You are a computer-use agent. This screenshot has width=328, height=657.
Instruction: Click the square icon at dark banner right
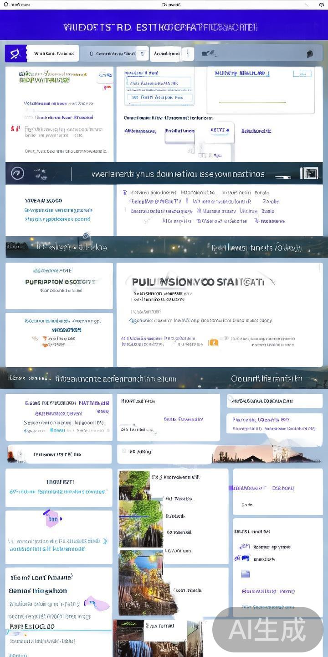click(309, 173)
